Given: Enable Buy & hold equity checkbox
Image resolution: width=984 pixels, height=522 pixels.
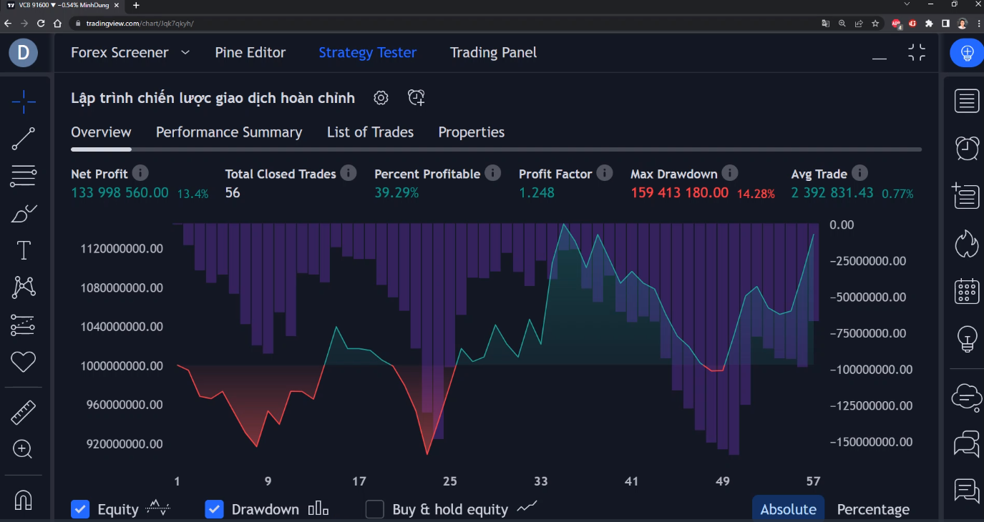Looking at the screenshot, I should (x=375, y=509).
